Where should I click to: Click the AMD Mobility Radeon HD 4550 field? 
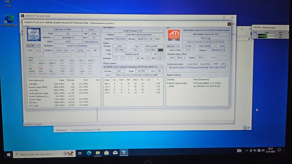(206, 34)
